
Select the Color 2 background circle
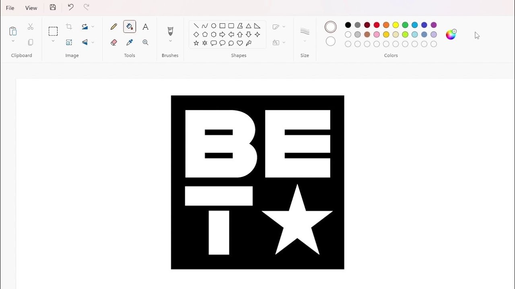point(331,41)
